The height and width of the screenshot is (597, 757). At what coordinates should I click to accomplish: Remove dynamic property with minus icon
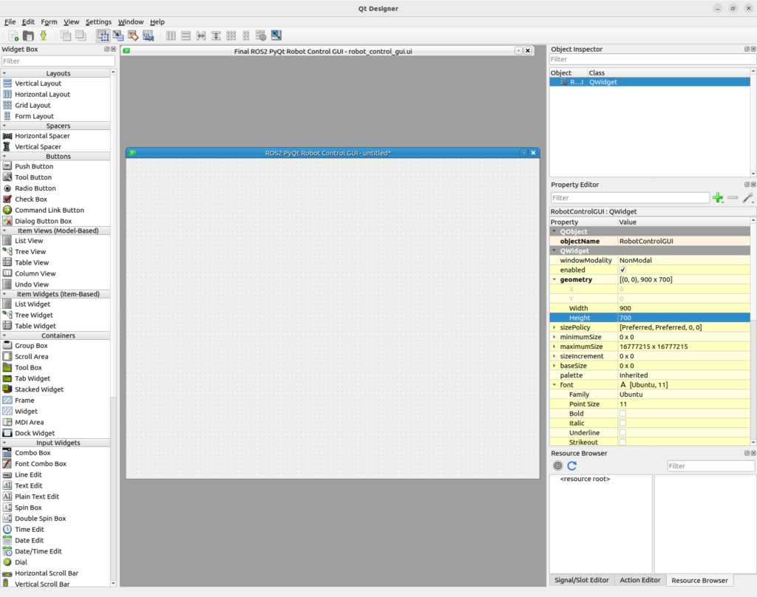(x=733, y=198)
